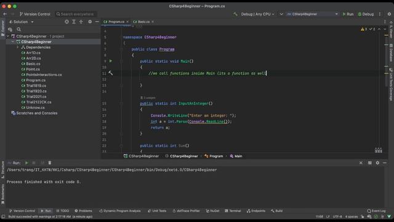This screenshot has height=222, width=394.
Task: Click green run gutter arrow beside Main()
Action: coord(111,61)
